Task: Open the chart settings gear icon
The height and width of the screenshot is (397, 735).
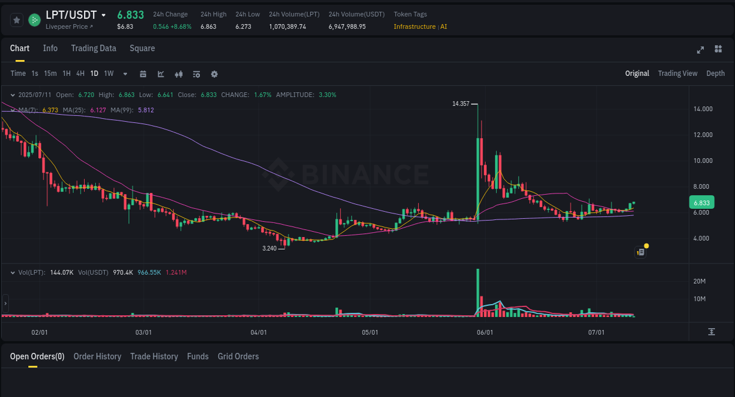Action: [x=213, y=74]
